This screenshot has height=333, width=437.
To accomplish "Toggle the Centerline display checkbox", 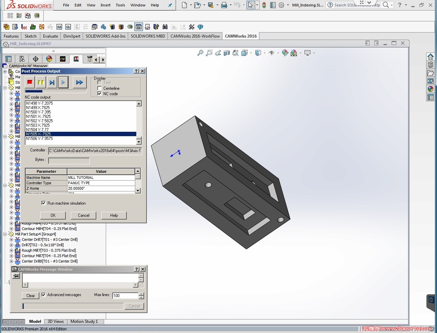I will 99,88.
